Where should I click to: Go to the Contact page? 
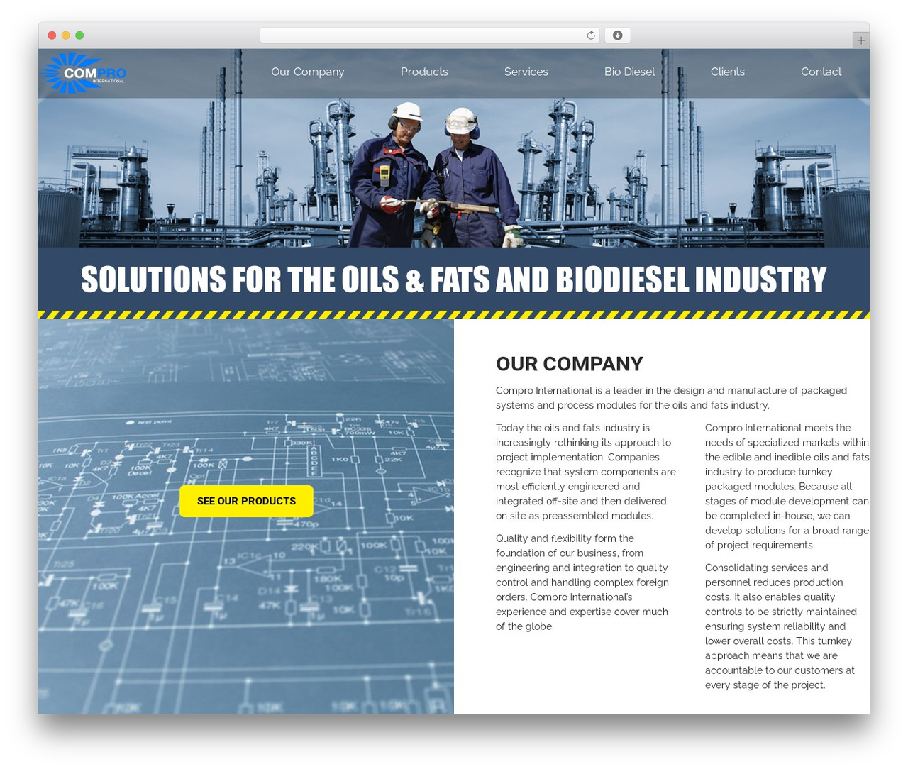(x=821, y=72)
